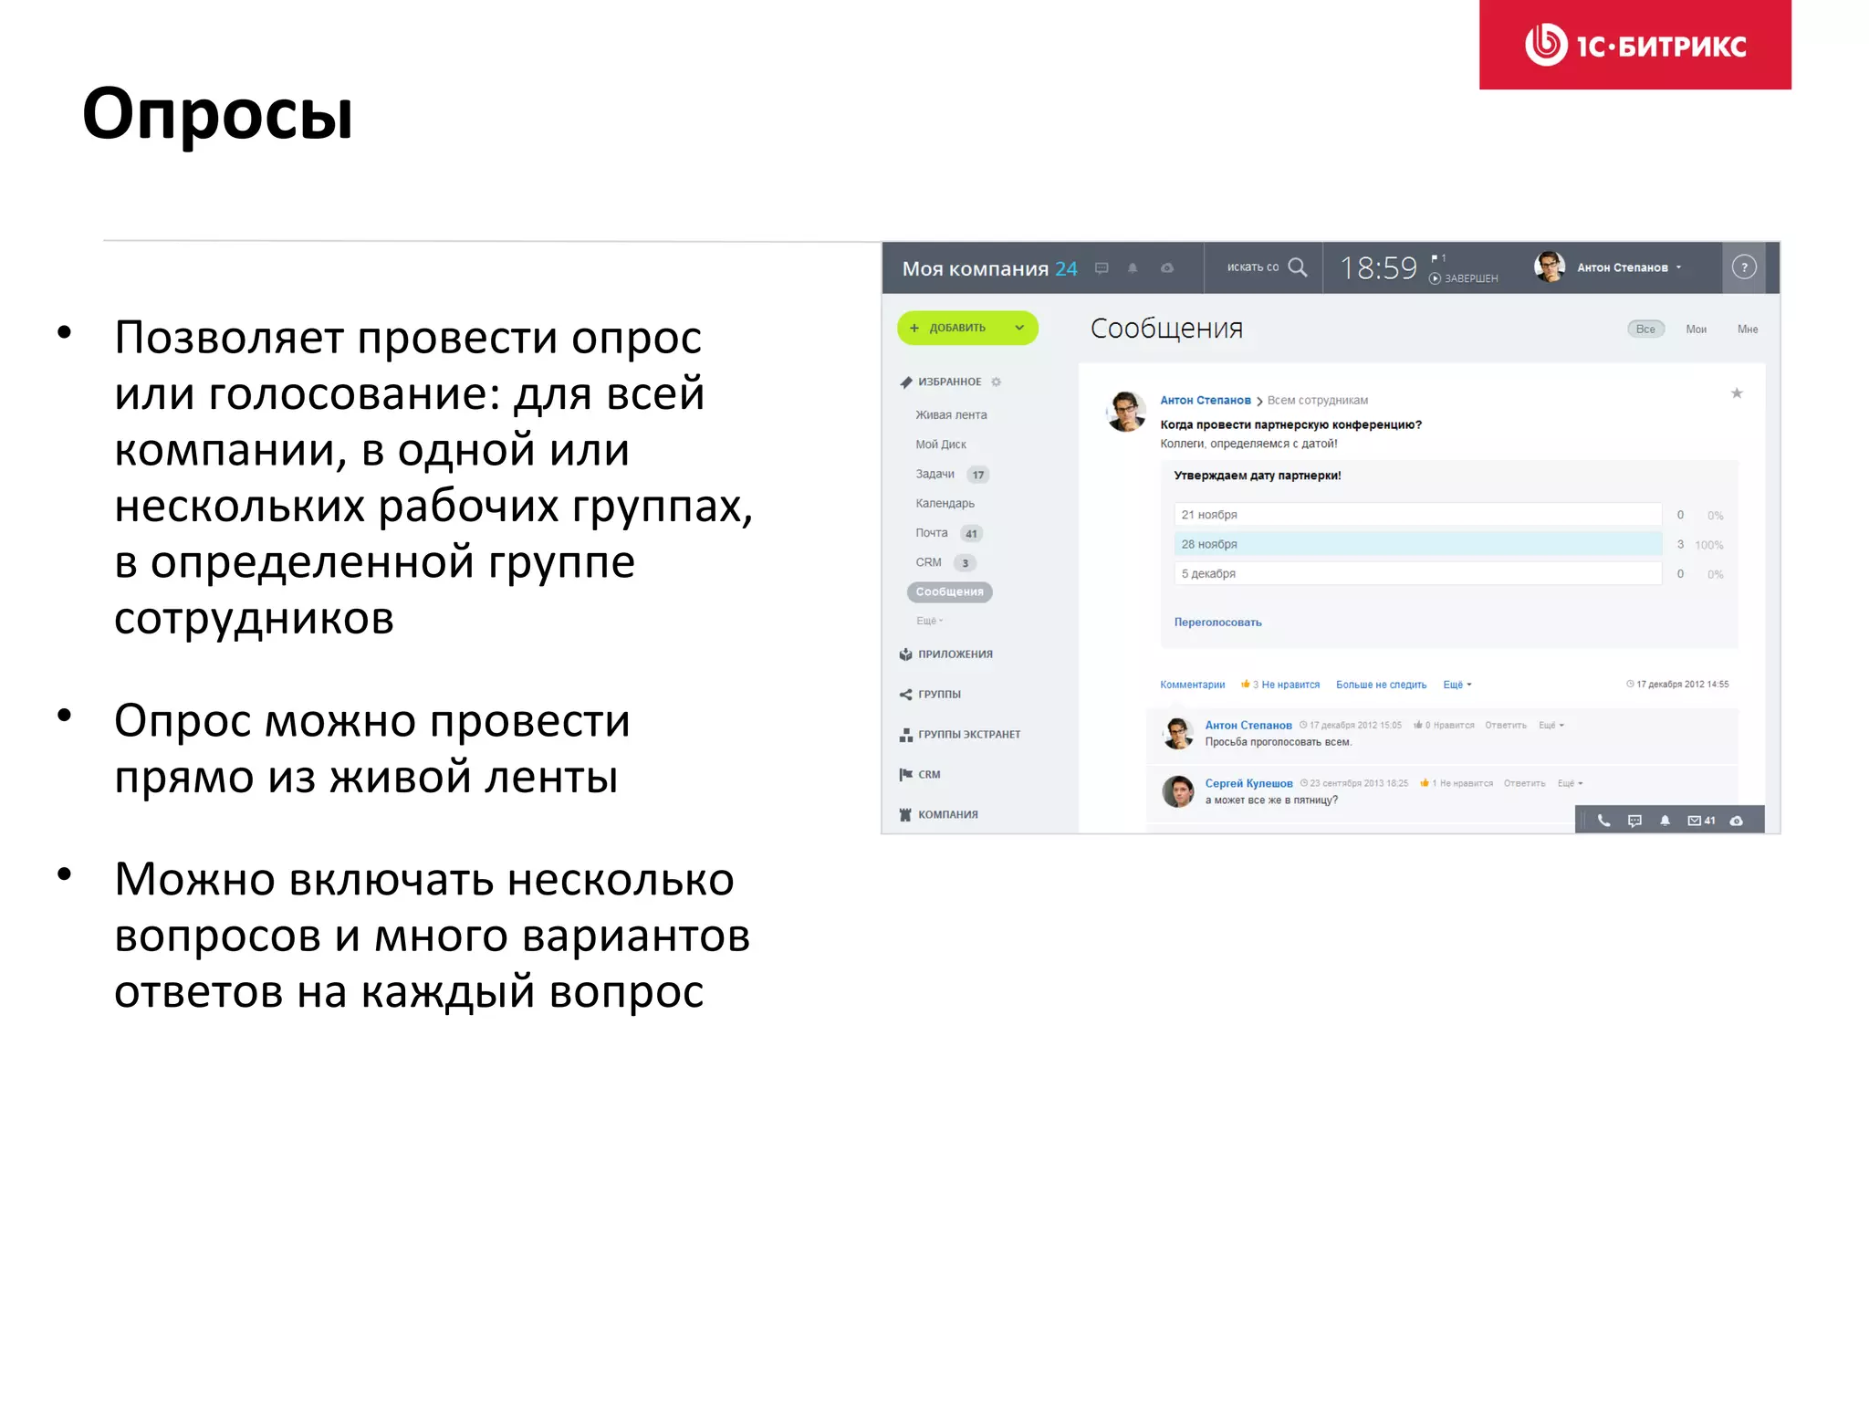The image size is (1869, 1402).
Task: Click Нравится on Anton Stepanov's comment
Action: 1453,726
